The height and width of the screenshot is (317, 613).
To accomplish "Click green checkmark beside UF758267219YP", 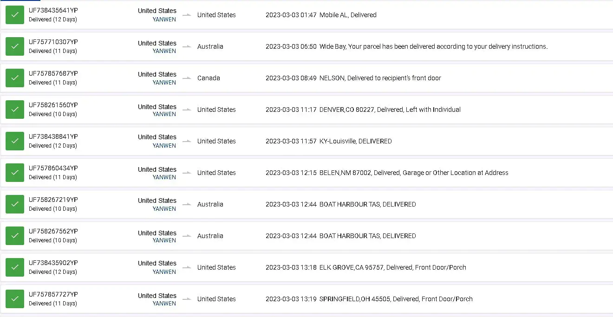I will (x=15, y=204).
